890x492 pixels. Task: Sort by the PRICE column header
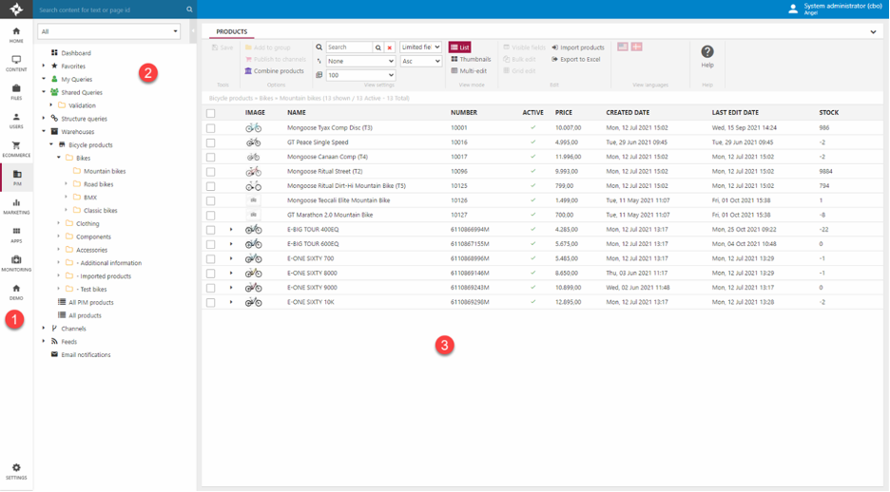[564, 113]
